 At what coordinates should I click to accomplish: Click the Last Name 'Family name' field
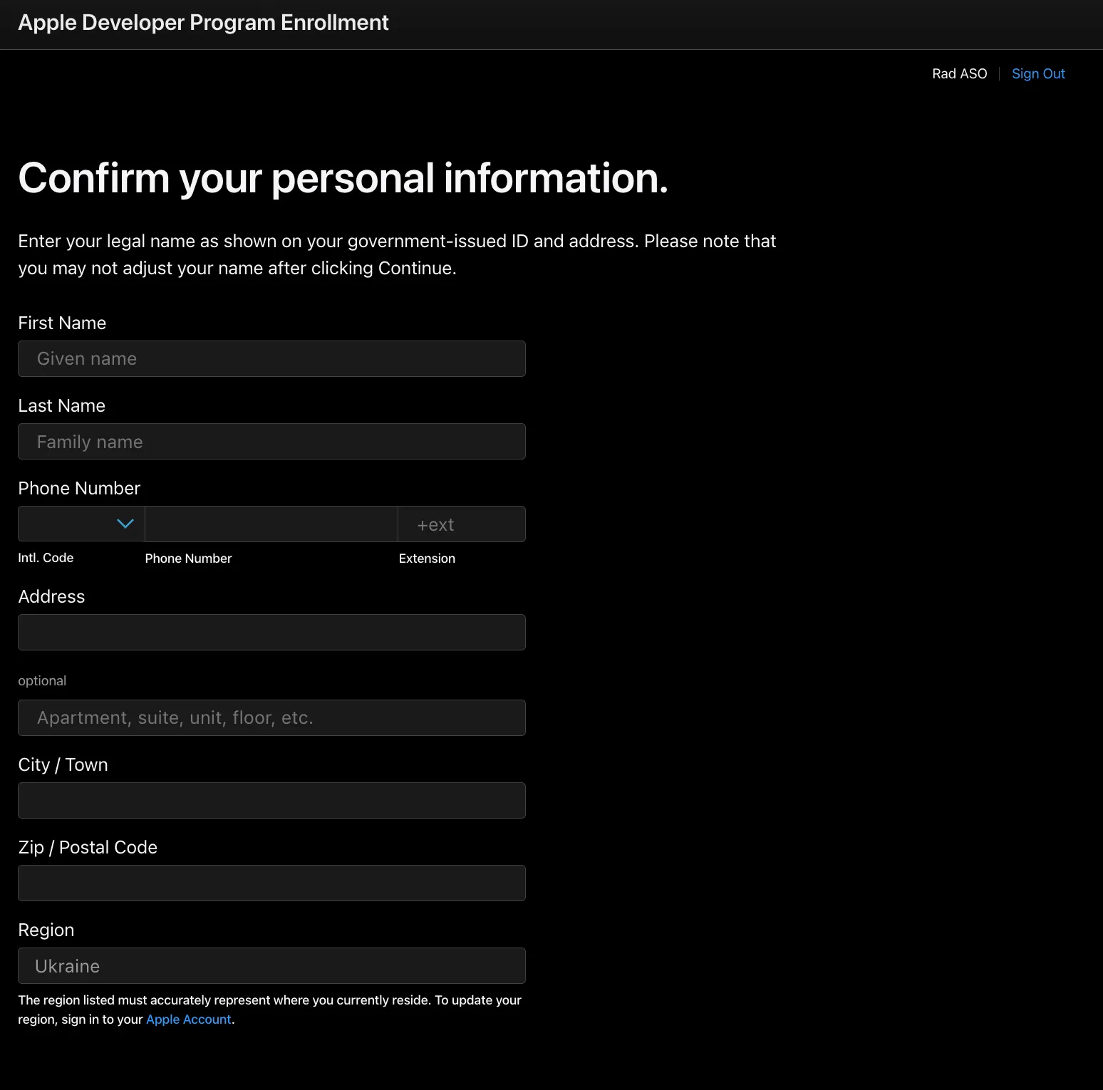pyautogui.click(x=271, y=442)
